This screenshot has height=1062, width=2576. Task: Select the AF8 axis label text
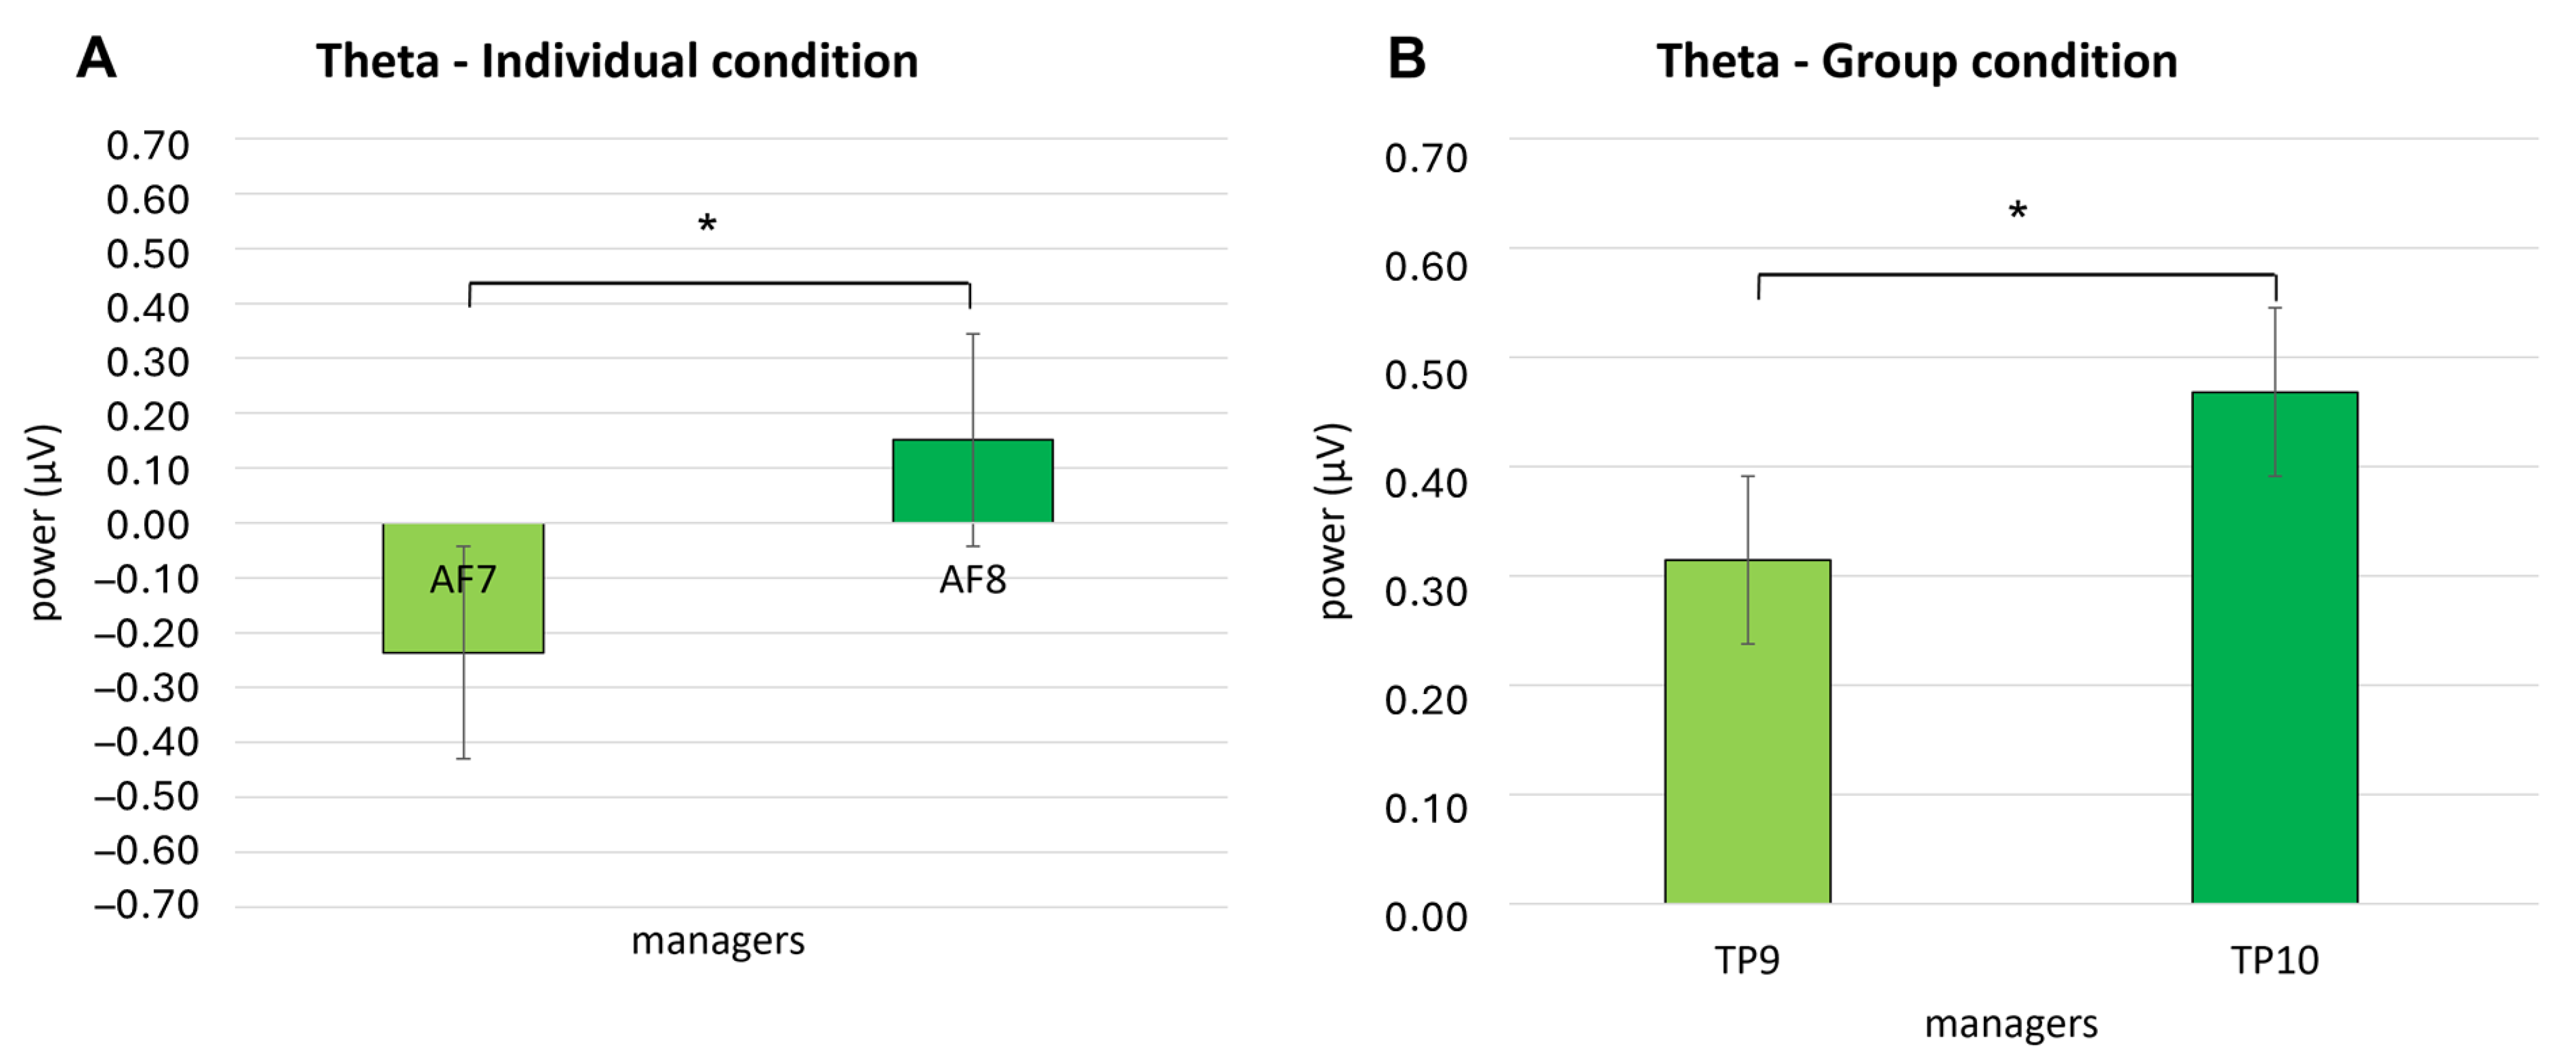(972, 580)
